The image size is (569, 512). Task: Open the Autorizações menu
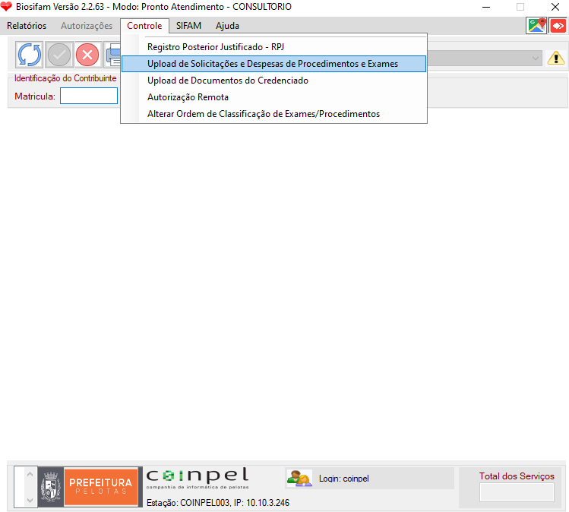tap(87, 26)
